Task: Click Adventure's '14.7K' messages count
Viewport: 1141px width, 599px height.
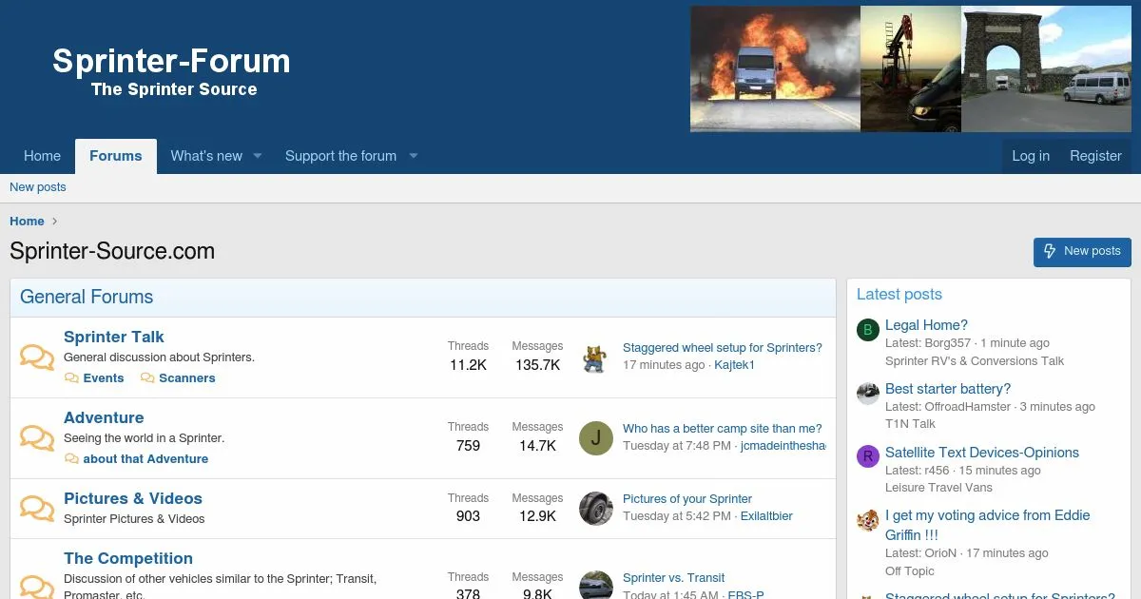Action: pos(537,446)
